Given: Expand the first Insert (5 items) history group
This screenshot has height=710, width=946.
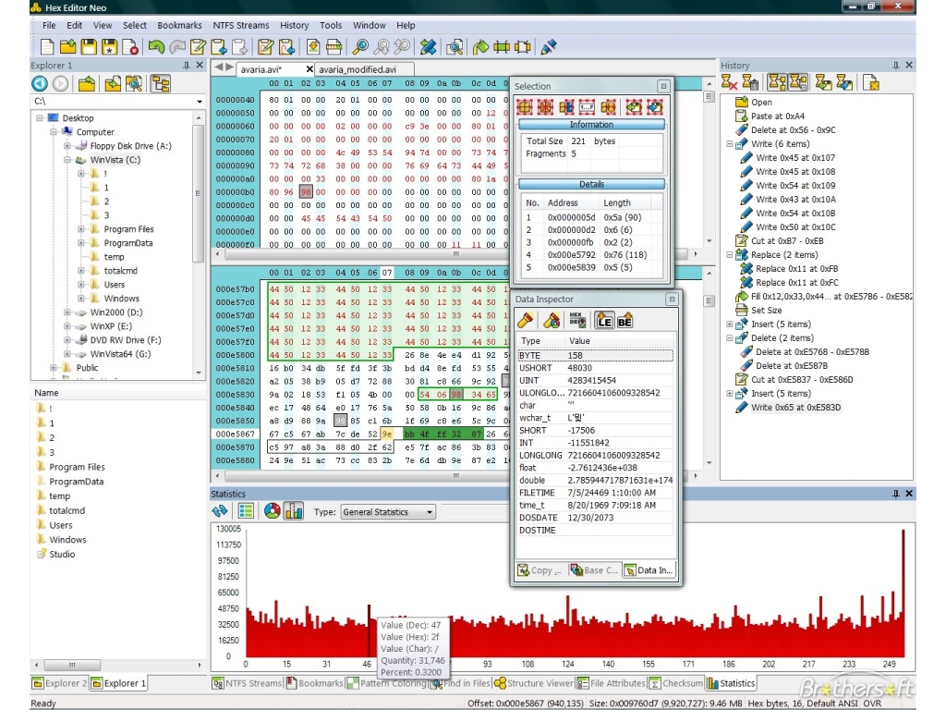Looking at the screenshot, I should coord(729,324).
